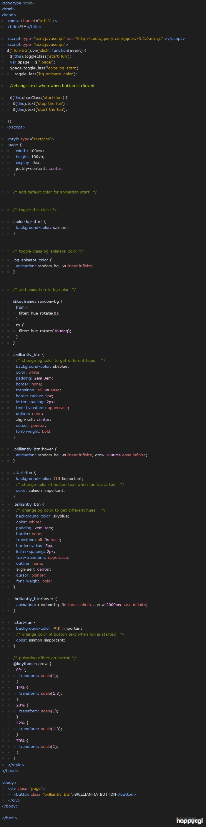Click the /* toggle this class */ comment
Viewport: 206px width, 827px height.
click(34, 210)
